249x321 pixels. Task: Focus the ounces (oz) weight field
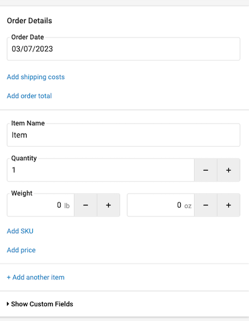pos(161,205)
